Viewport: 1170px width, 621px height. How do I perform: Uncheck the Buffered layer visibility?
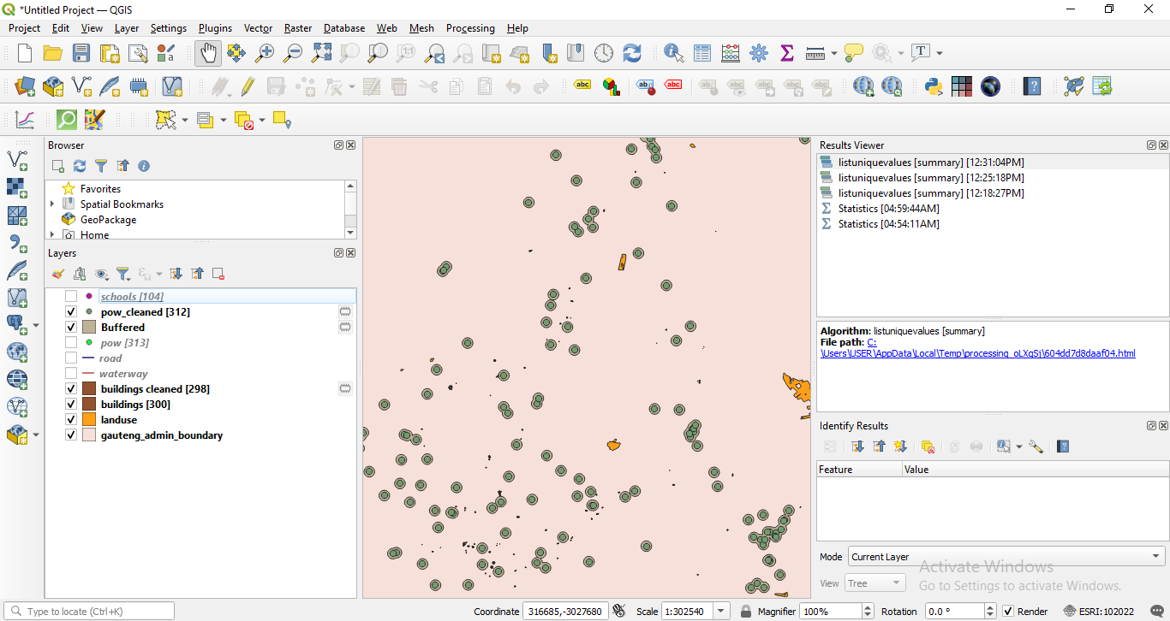pos(71,328)
